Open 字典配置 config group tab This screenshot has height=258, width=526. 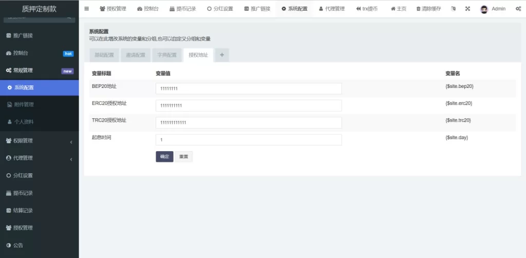pyautogui.click(x=167, y=56)
